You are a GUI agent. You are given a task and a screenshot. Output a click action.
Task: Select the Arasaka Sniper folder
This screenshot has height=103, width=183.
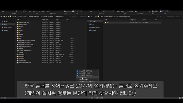[23, 25]
